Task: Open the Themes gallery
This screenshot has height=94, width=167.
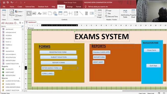Action: point(12,14)
